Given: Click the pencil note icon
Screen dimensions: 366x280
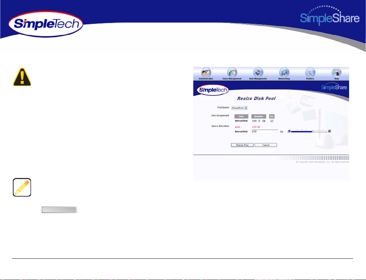Looking at the screenshot, I should 22,187.
